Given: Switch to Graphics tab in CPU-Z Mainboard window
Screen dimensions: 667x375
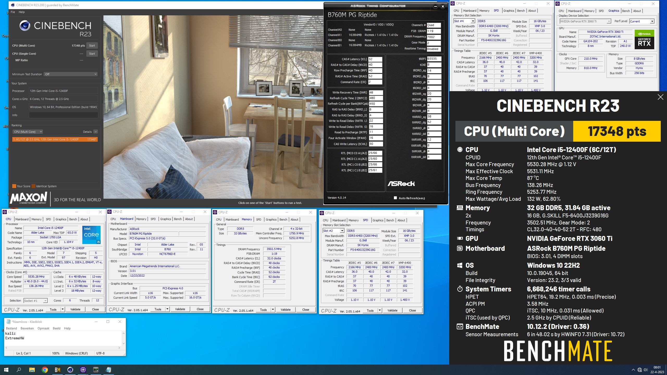Looking at the screenshot, I should (x=165, y=219).
